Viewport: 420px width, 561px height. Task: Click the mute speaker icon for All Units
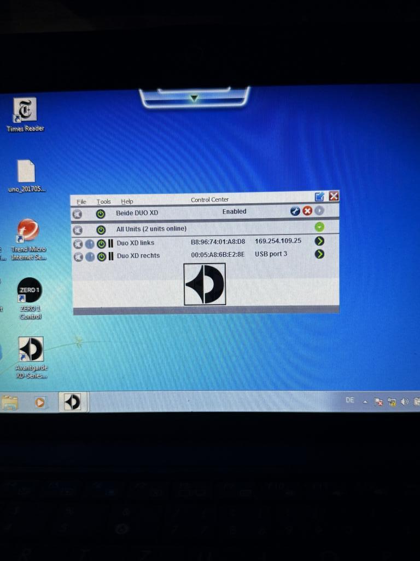click(x=78, y=230)
